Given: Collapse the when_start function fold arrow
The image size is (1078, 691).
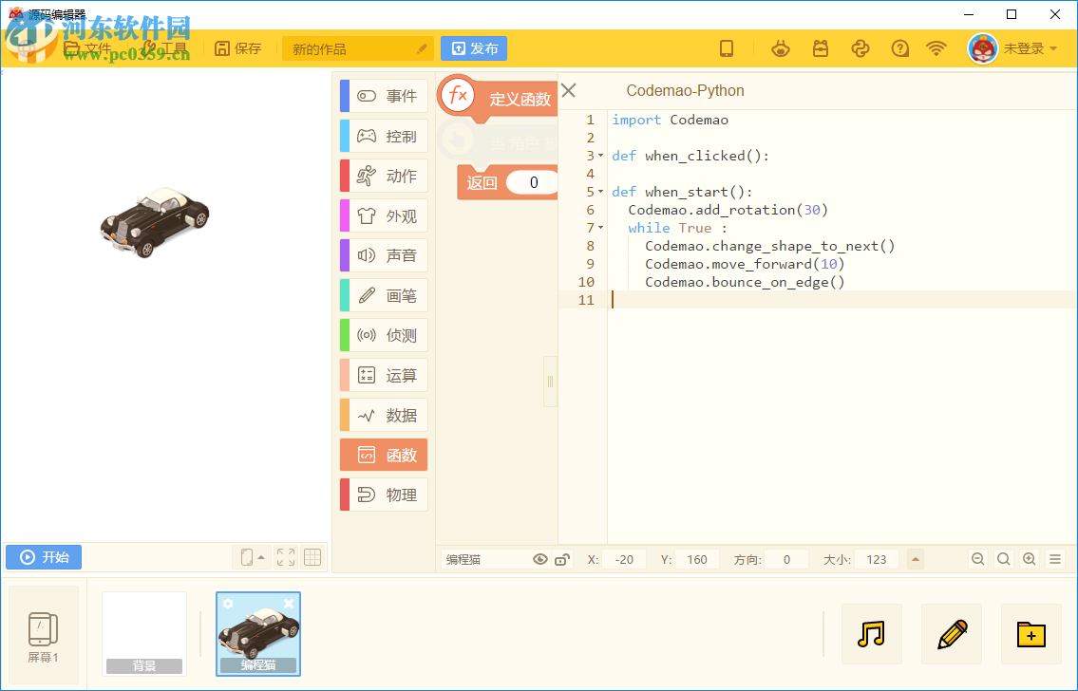Looking at the screenshot, I should 600,192.
